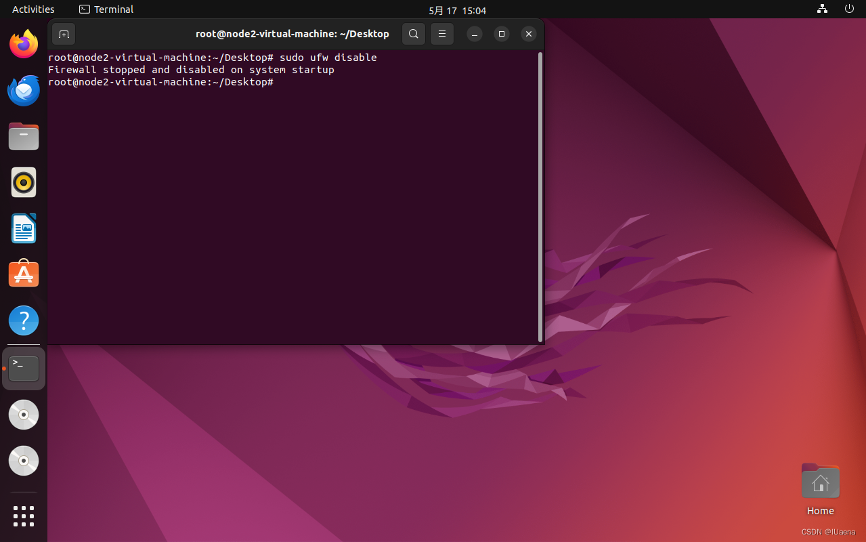
Task: Show Applications grid
Action: 24,516
